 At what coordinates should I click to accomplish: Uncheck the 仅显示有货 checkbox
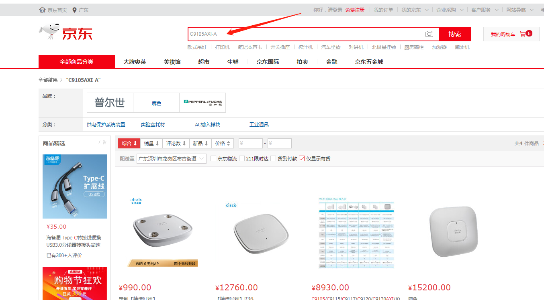pos(302,158)
